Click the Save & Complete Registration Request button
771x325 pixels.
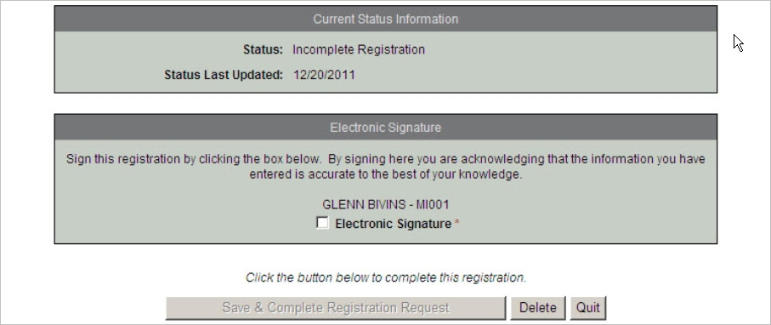[336, 308]
